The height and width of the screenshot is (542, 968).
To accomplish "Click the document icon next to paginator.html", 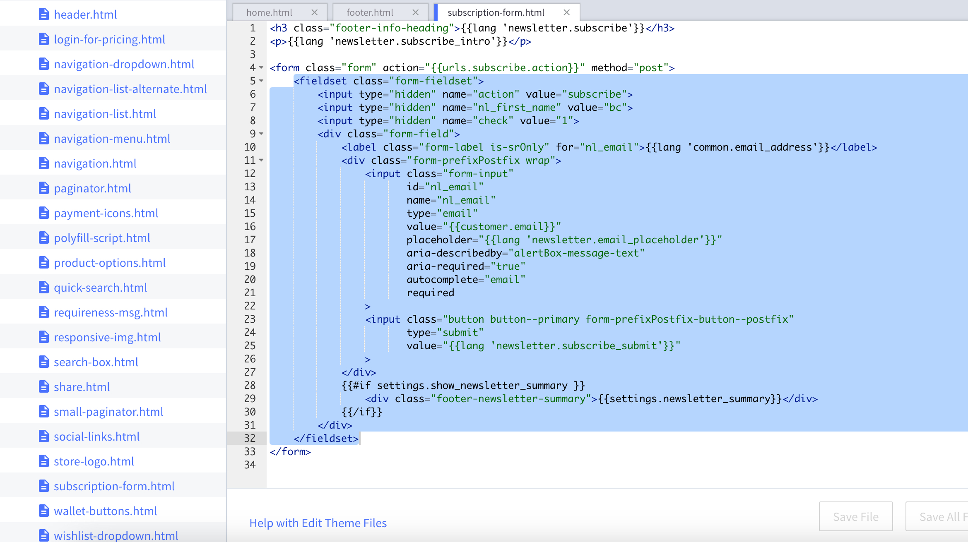I will pos(44,188).
